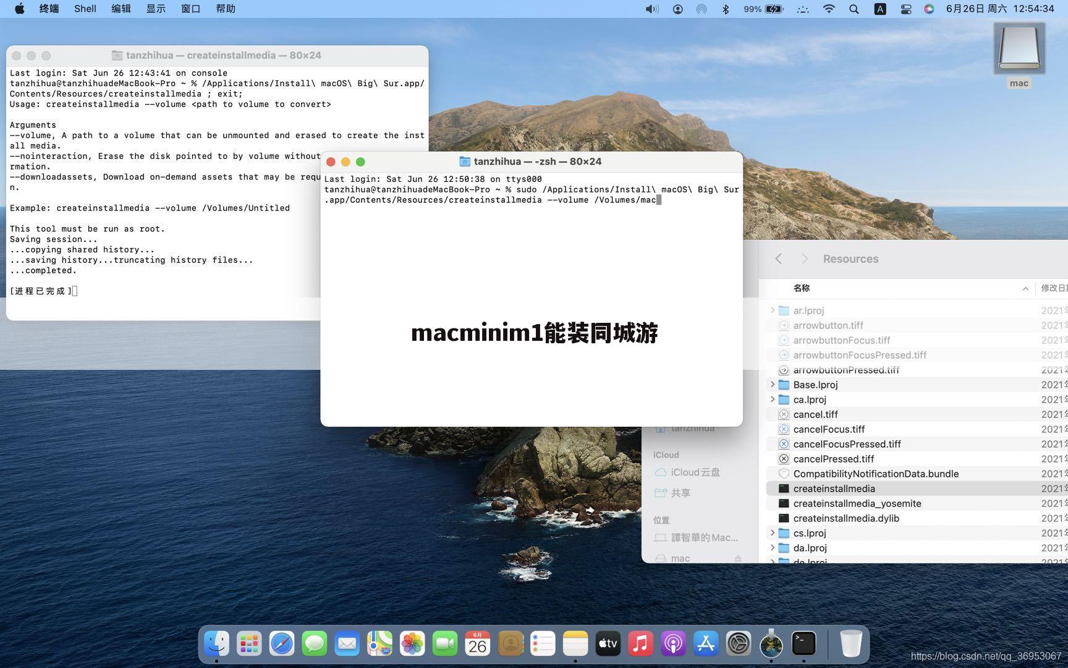Open Maps app in Dock
Viewport: 1068px width, 668px height.
click(379, 644)
